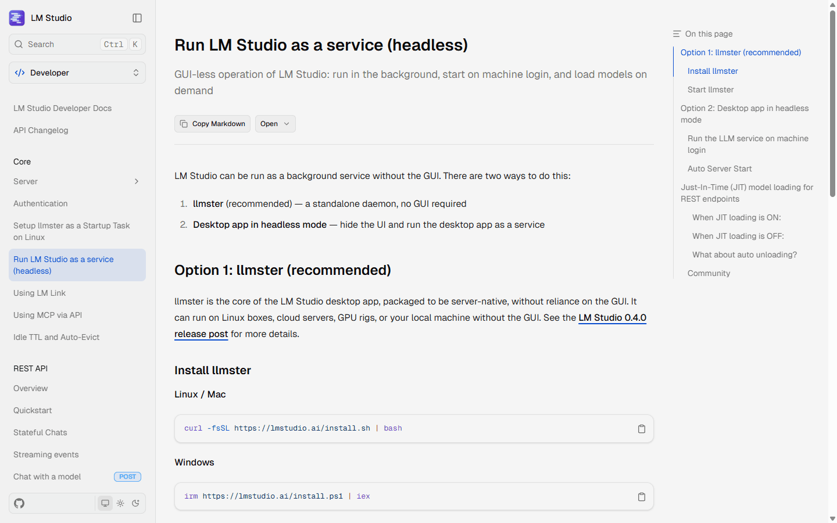The image size is (837, 523).
Task: Click the LM Studio logo icon
Action: click(17, 18)
